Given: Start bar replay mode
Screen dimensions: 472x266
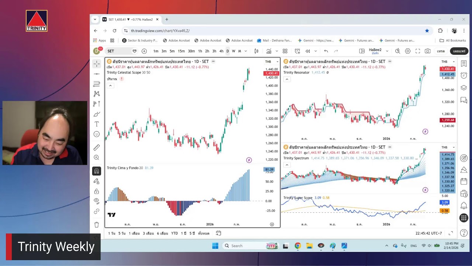Looking at the screenshot, I should pyautogui.click(x=308, y=51).
